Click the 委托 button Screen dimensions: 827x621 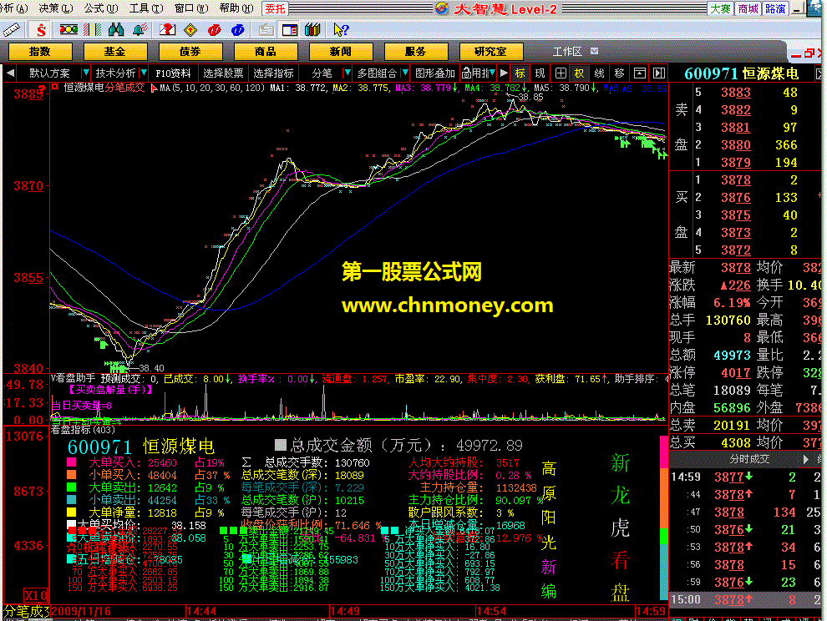(x=274, y=8)
